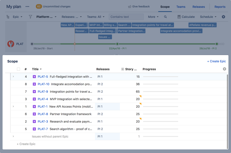Switch to the Teams tab
Viewport: 231px width, 153px height.
pyautogui.click(x=181, y=7)
